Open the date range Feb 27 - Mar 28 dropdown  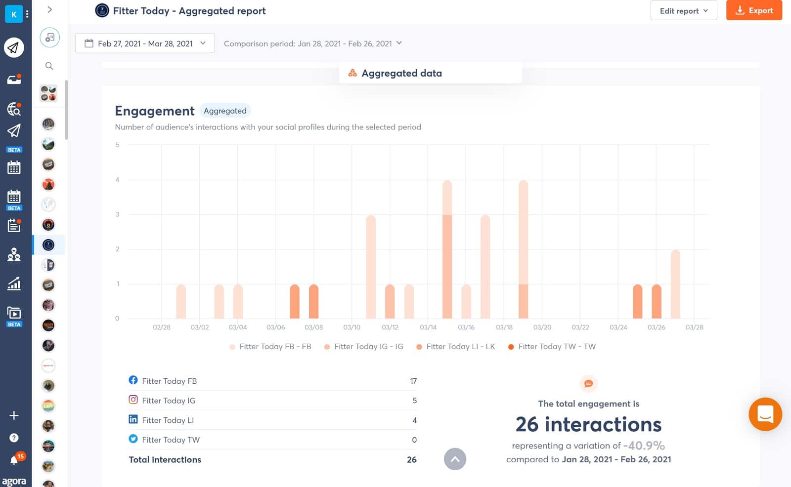(145, 43)
